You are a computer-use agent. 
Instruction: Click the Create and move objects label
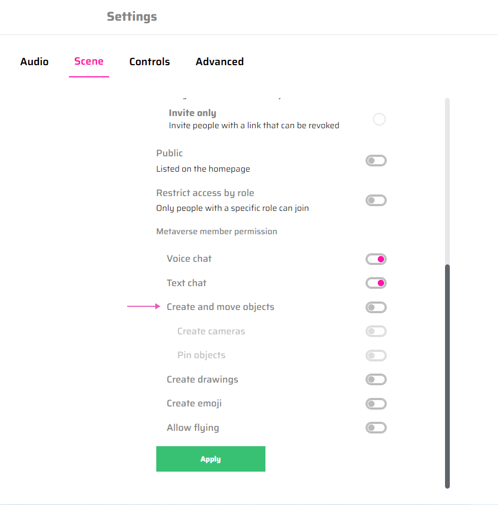(220, 307)
